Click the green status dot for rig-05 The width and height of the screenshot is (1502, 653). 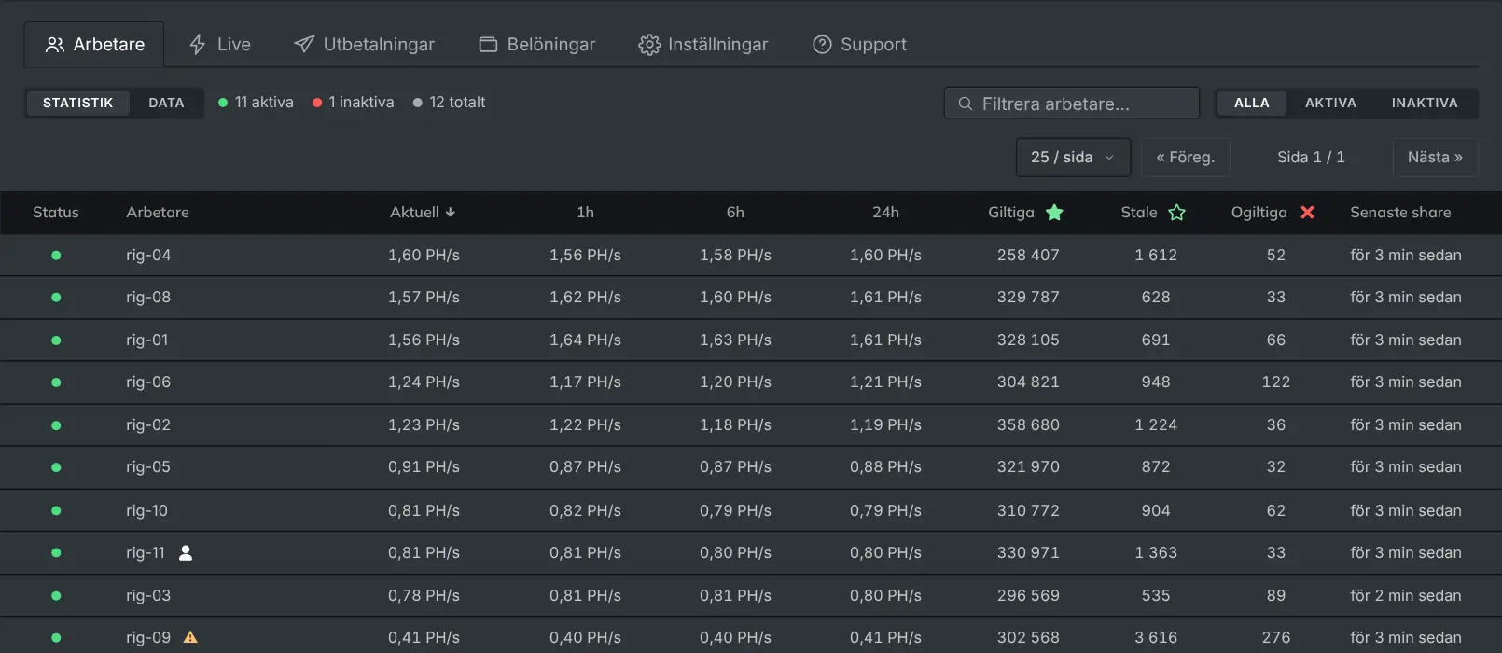tap(56, 467)
